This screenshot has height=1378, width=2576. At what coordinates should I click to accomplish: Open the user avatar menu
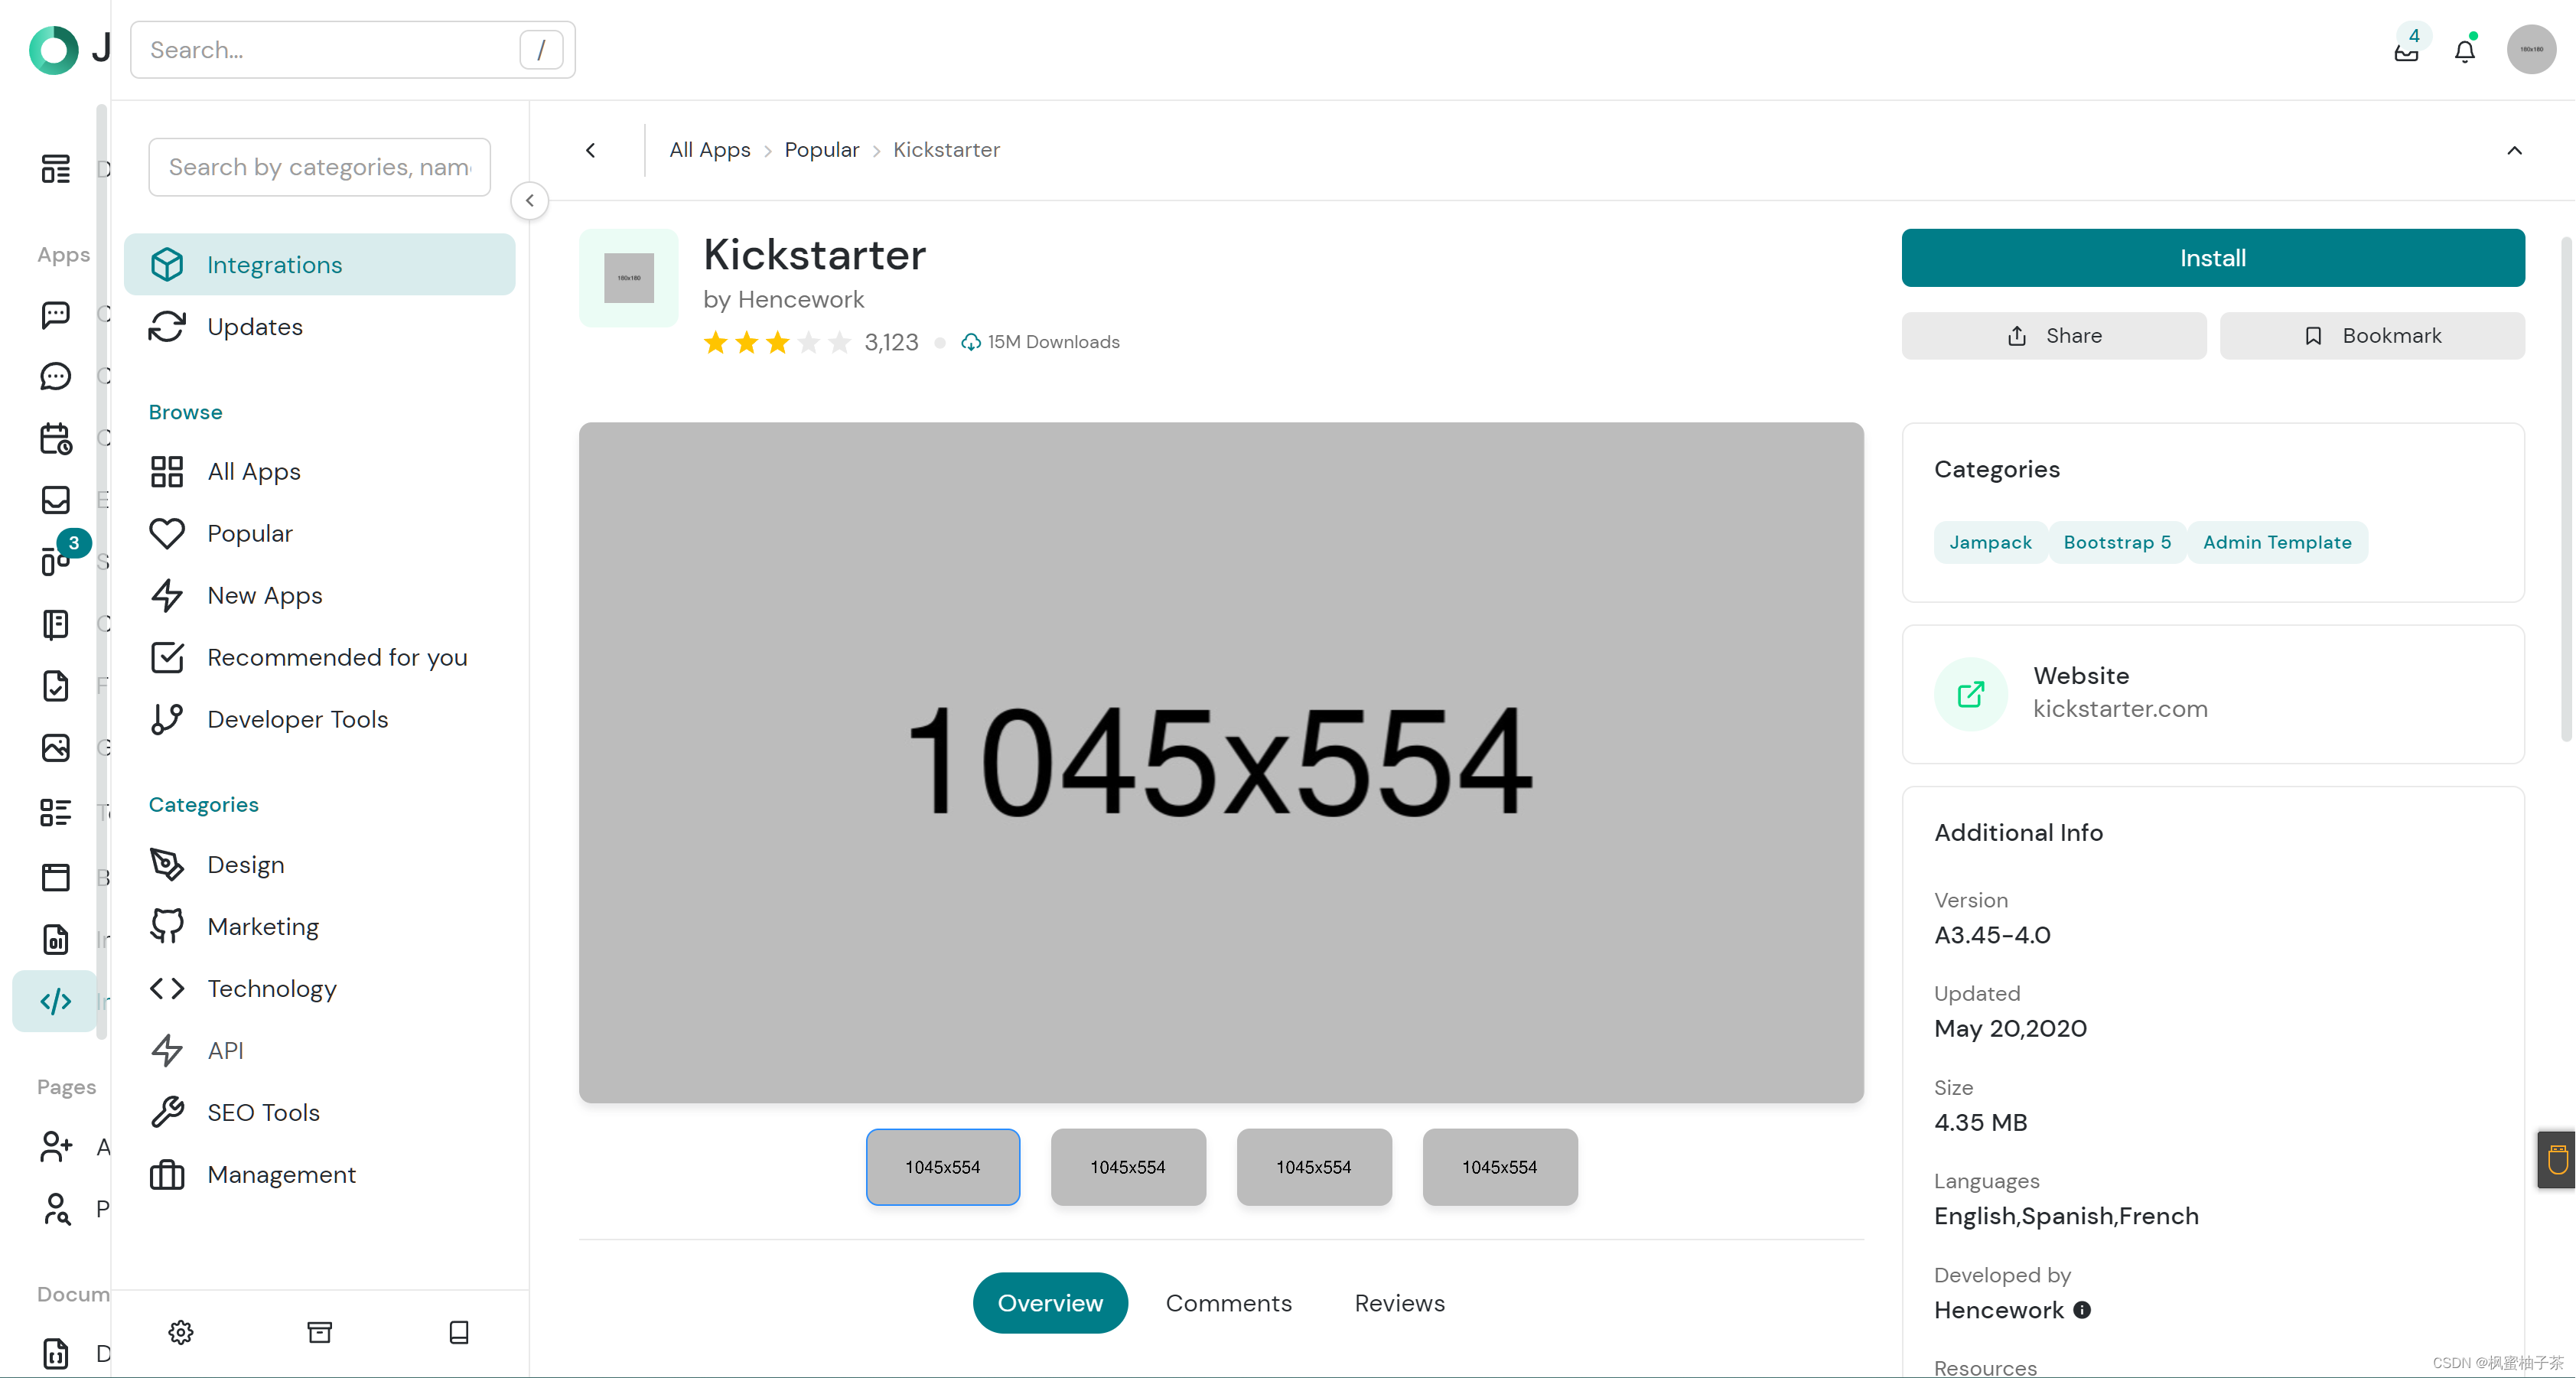pyautogui.click(x=2531, y=49)
